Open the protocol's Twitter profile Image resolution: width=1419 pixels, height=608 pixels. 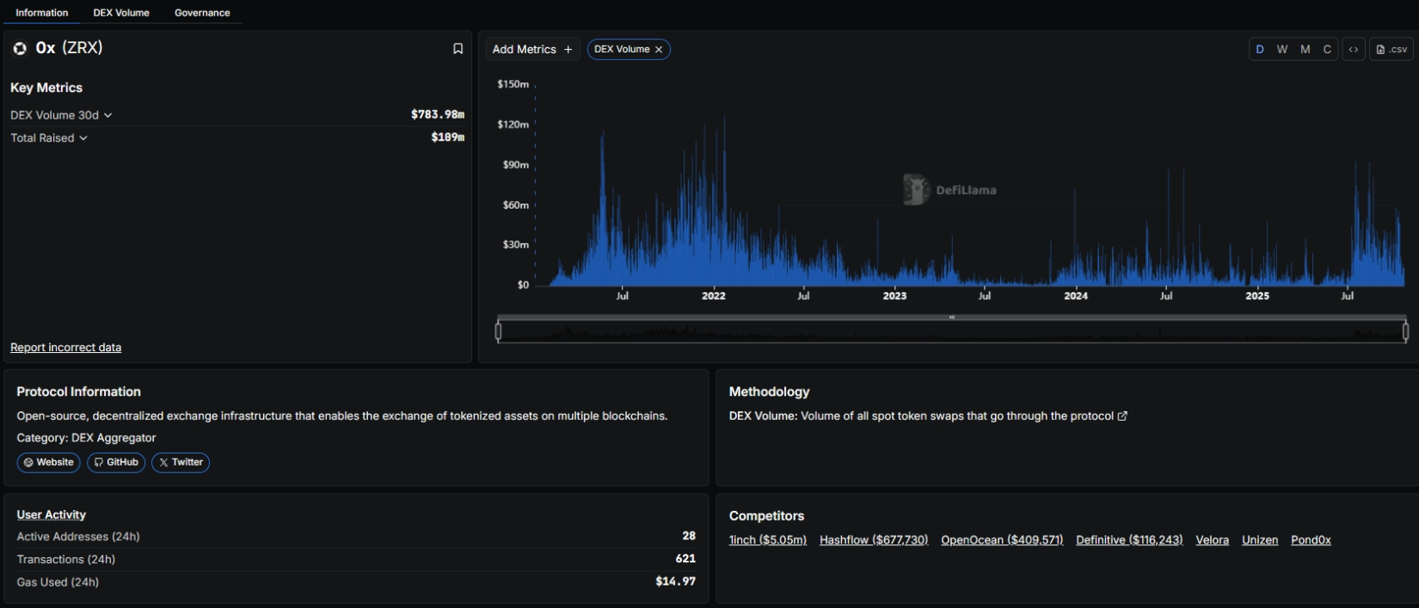click(x=181, y=463)
